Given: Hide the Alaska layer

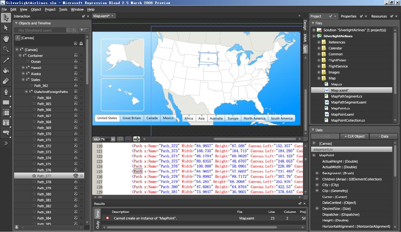Looking at the screenshot, I should click(76, 74).
